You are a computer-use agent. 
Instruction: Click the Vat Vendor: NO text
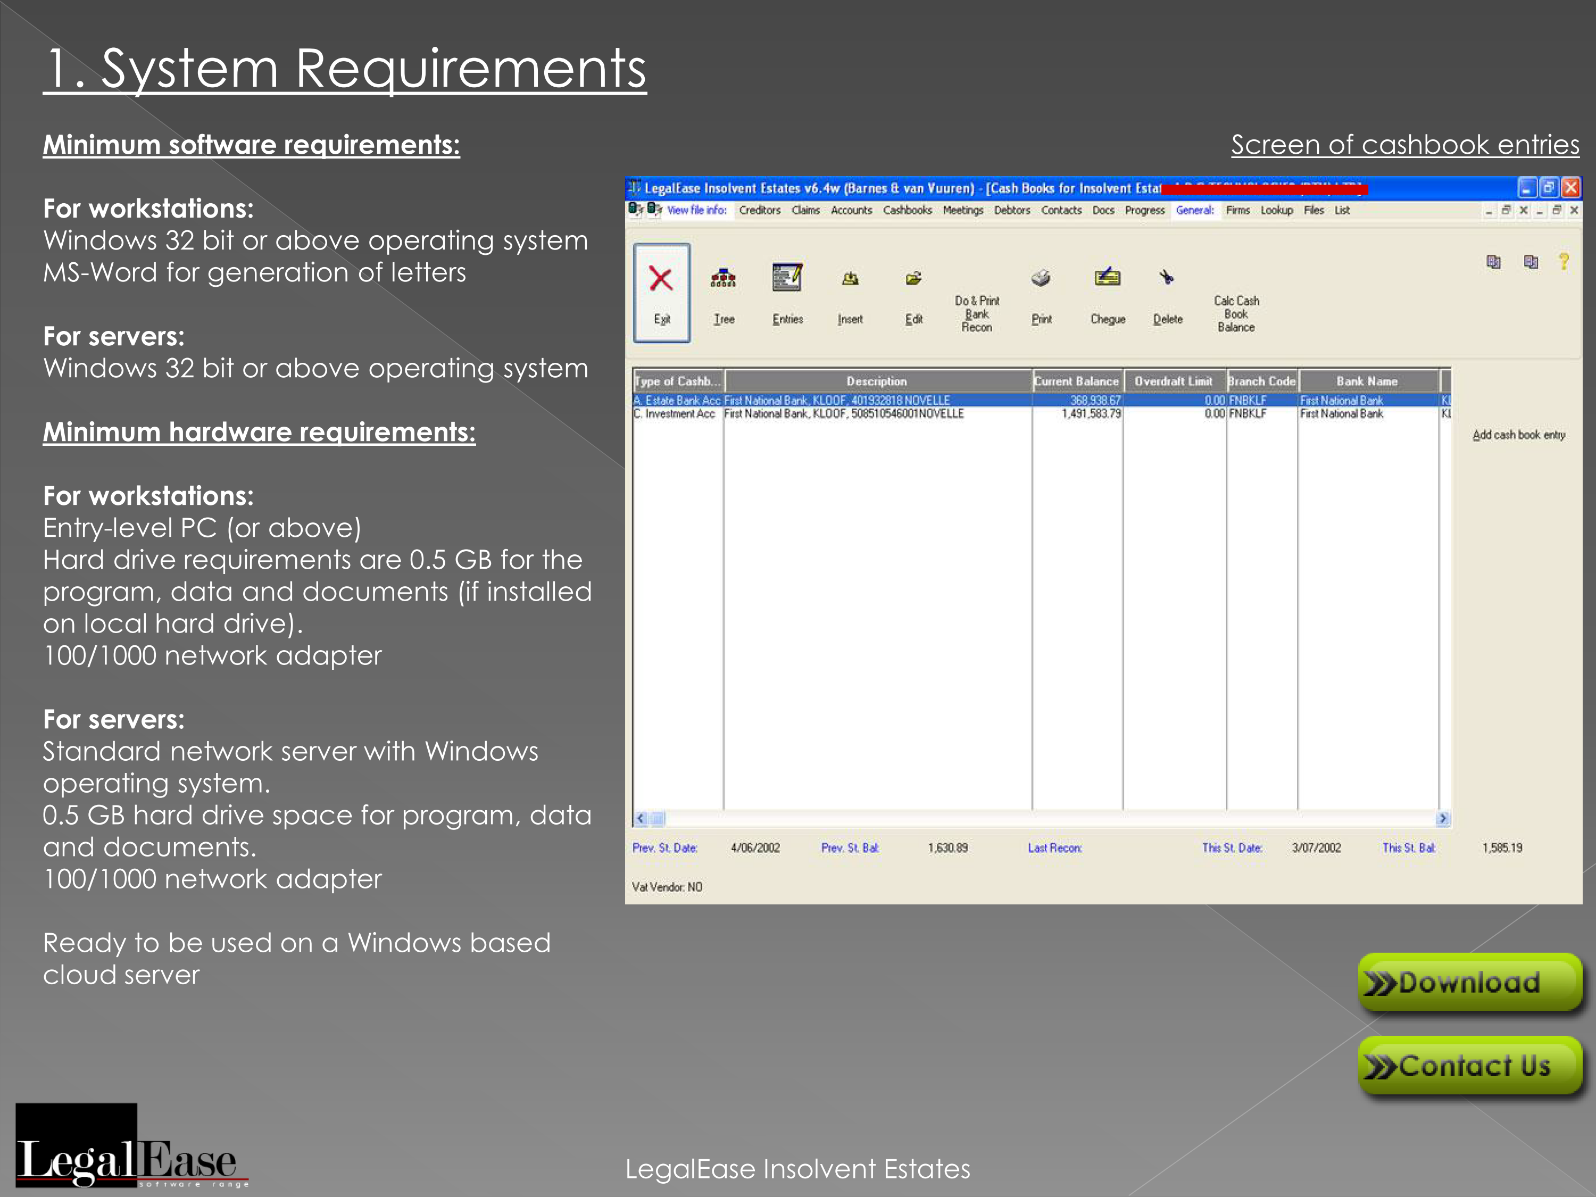click(667, 887)
